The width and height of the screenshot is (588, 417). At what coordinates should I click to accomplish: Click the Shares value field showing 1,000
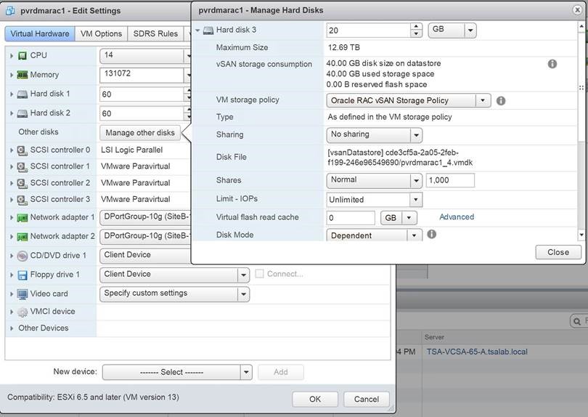[x=450, y=180]
